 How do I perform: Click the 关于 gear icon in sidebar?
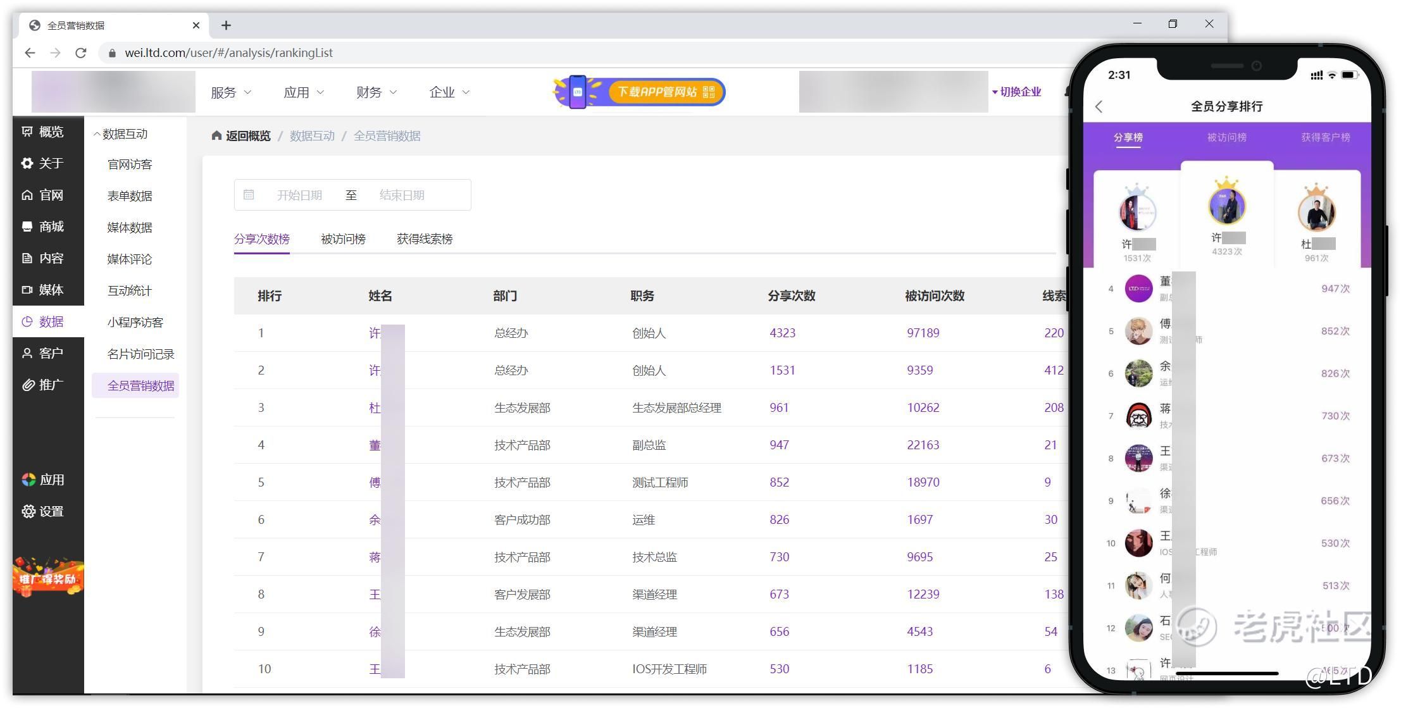pos(27,163)
